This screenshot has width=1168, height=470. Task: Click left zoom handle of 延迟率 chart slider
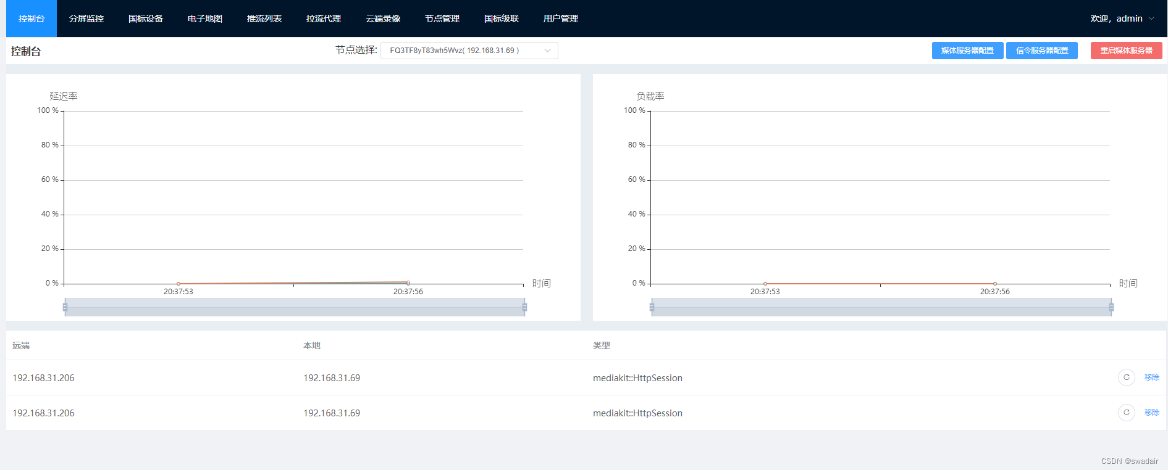(65, 307)
